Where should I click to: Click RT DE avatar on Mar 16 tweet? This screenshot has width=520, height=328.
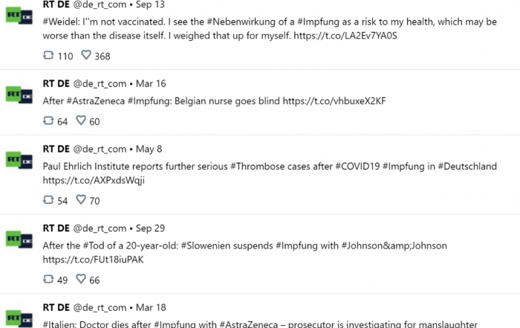[x=19, y=94]
